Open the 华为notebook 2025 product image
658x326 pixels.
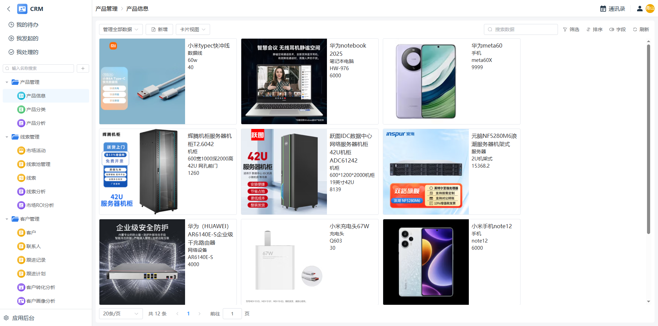pos(284,81)
